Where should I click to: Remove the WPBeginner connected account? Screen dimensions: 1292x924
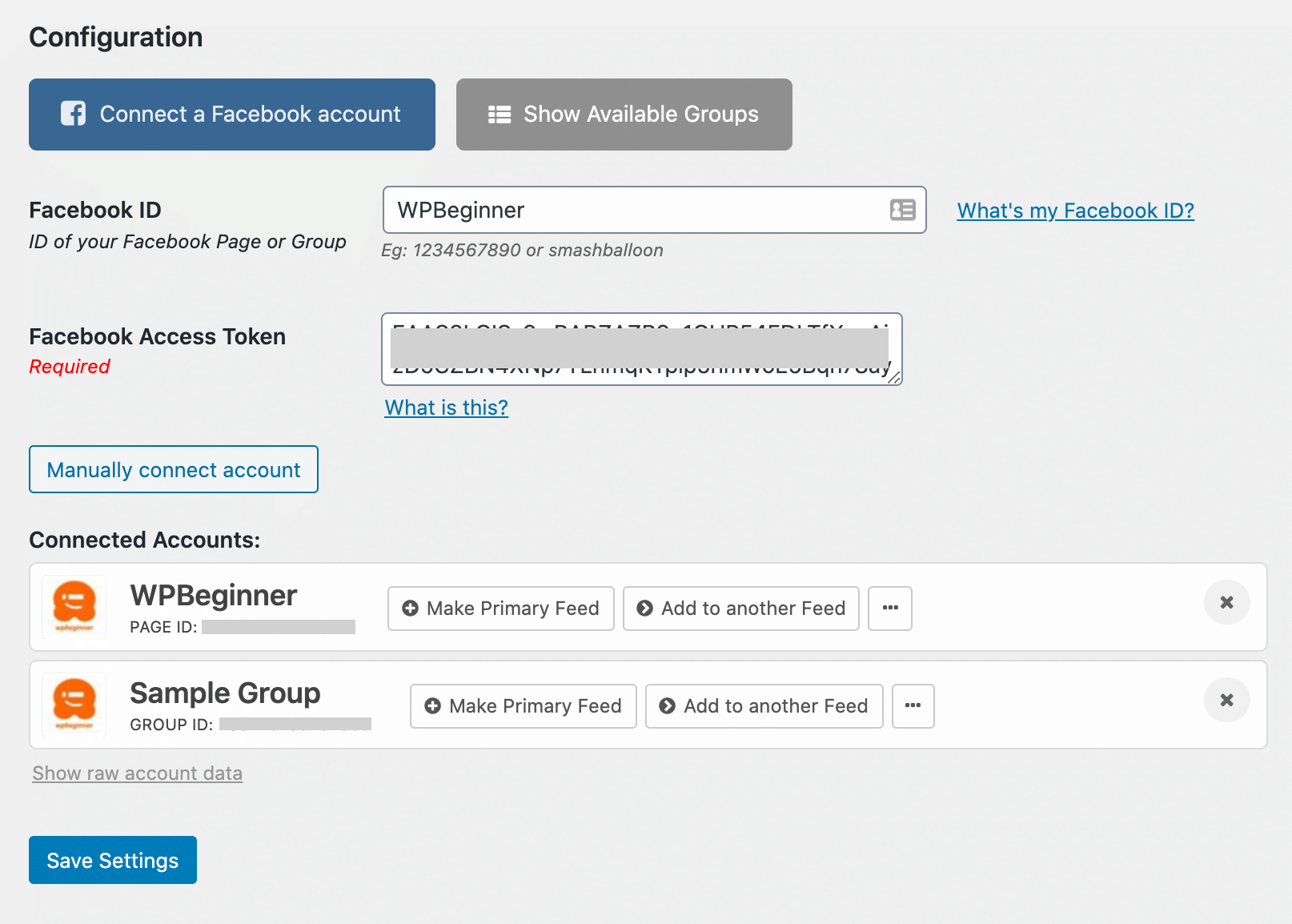[1226, 602]
